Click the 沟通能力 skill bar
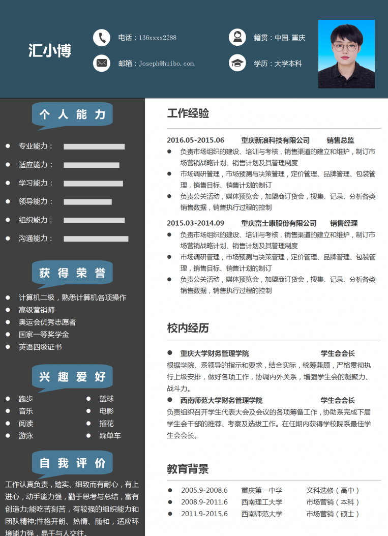 tap(96, 239)
